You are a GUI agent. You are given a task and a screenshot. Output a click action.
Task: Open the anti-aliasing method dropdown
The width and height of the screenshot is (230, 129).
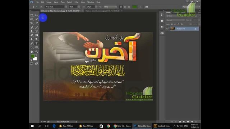[x=110, y=7]
